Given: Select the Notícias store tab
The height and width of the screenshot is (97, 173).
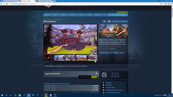Looking at the screenshot, I should 89,15.
